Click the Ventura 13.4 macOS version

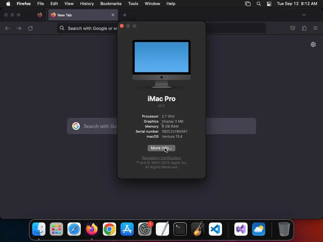click(x=172, y=136)
